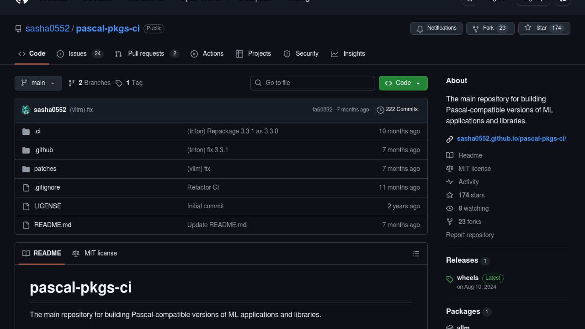585x329 pixels.
Task: Open sasha0552.github.io/pascal-pkgs-ci link
Action: pos(511,139)
